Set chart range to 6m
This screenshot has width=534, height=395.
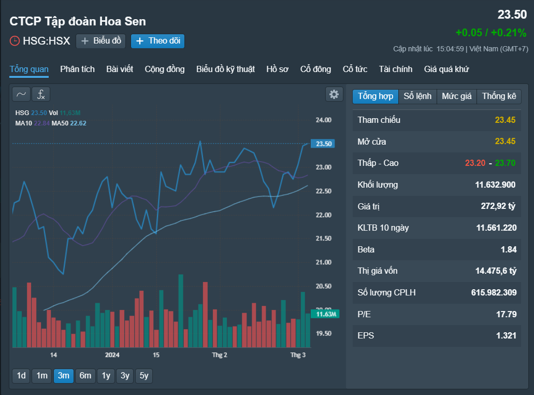pos(85,376)
